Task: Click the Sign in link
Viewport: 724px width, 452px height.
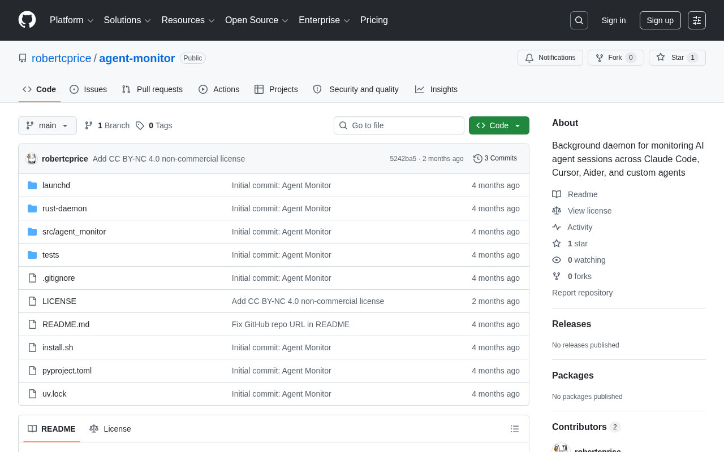Action: (x=614, y=20)
